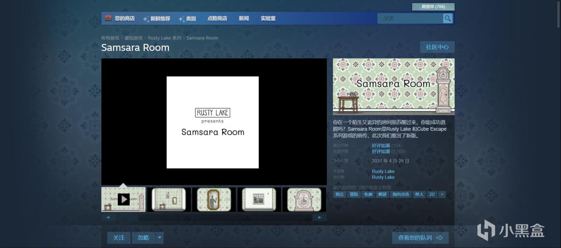
Task: Click the store search input field
Action: (410, 18)
